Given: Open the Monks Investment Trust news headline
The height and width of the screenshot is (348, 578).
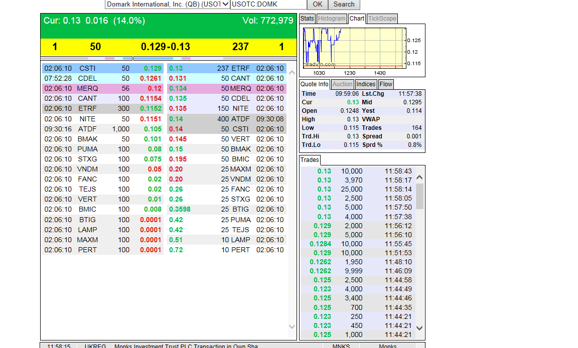Looking at the screenshot, I should point(186,346).
